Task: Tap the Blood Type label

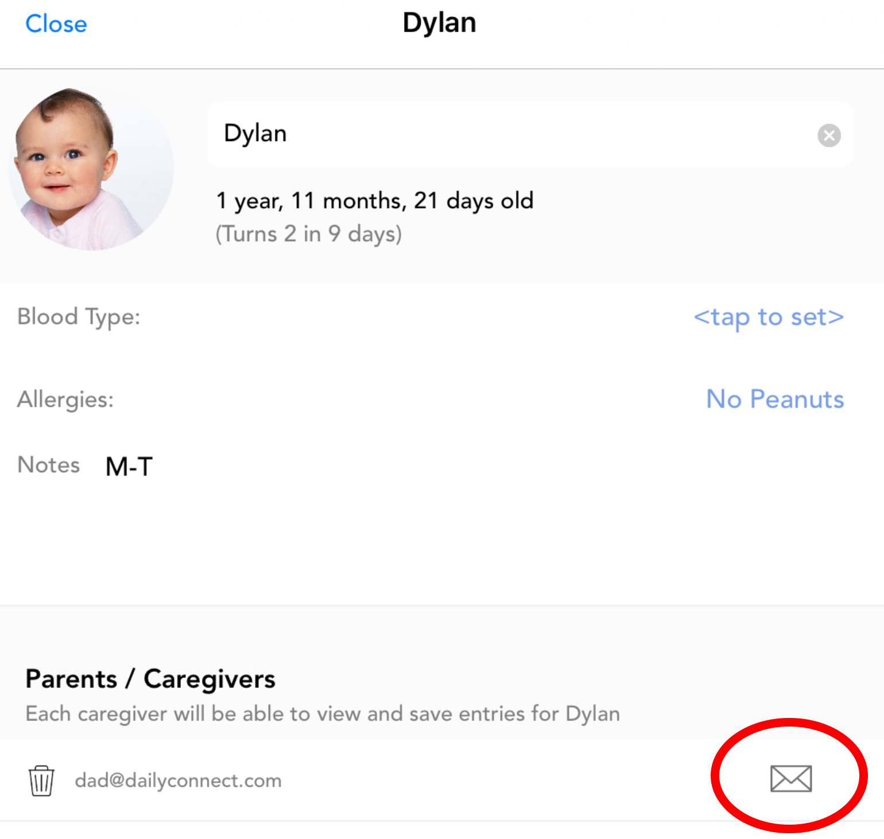Action: [x=79, y=317]
